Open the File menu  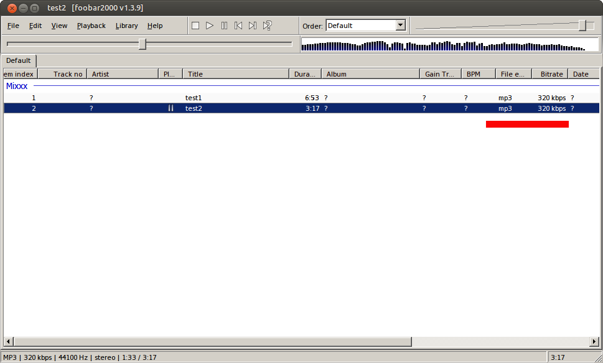pyautogui.click(x=13, y=26)
